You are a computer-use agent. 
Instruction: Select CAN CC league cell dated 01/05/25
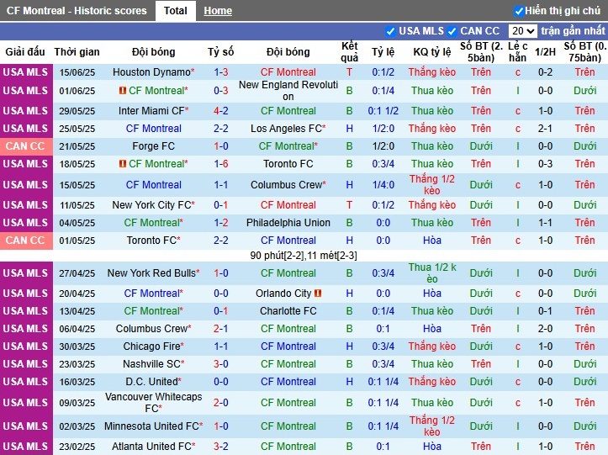pyautogui.click(x=25, y=241)
